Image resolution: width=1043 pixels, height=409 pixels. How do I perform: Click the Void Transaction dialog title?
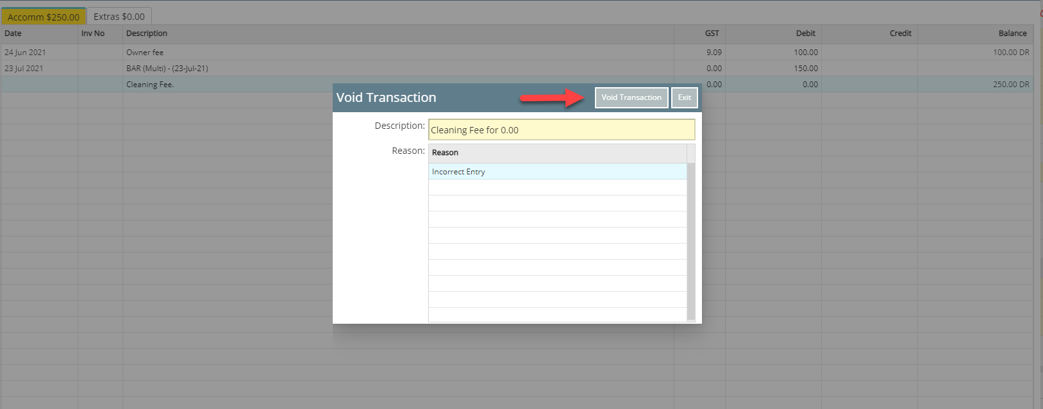point(386,97)
